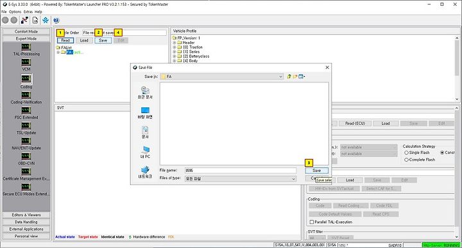This screenshot has height=248, width=462.
Task: Open the Secure ECU Modes module icon
Action: pos(26,187)
